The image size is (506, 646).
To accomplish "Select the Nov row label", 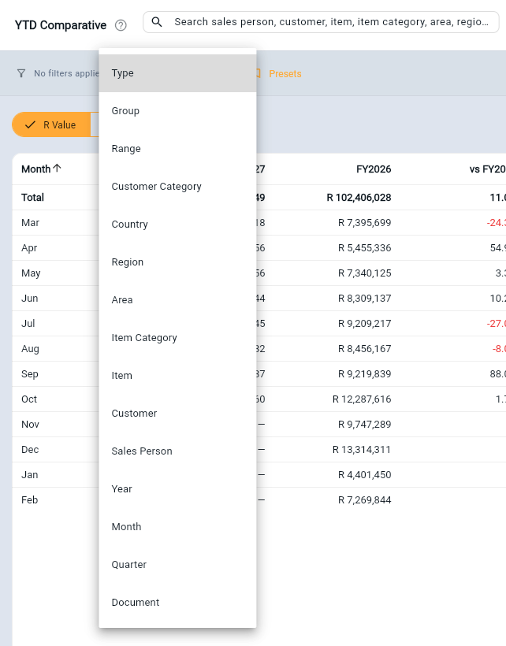I will 30,425.
